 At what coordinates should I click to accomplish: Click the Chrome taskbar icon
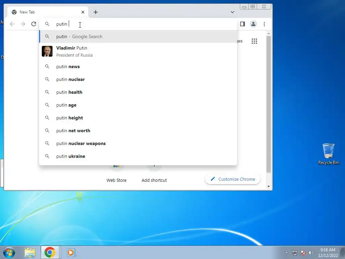(50, 252)
